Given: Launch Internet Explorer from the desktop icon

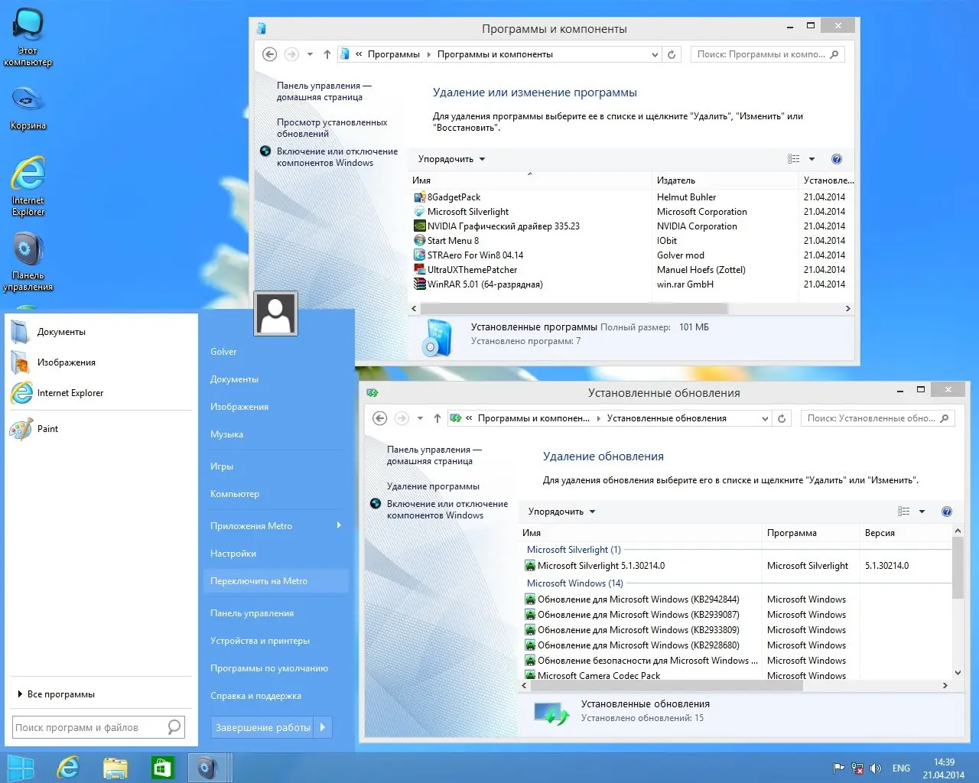Looking at the screenshot, I should click(x=28, y=186).
